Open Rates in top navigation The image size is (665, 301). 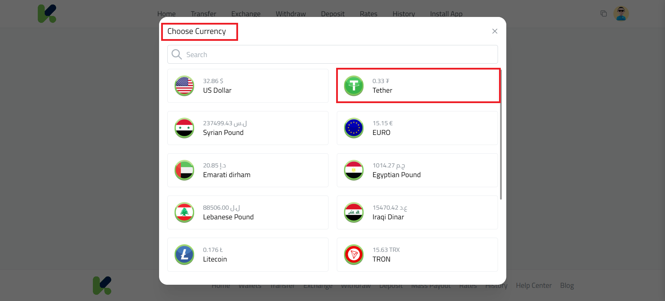pos(368,14)
